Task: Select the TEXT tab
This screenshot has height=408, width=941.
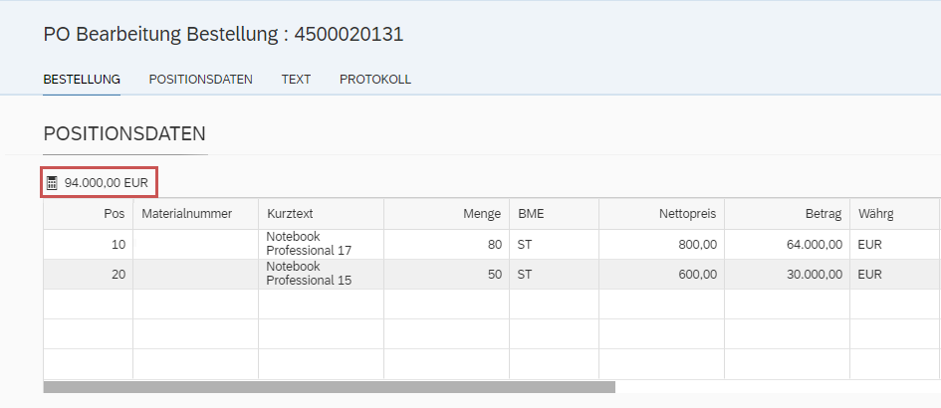Action: 296,80
